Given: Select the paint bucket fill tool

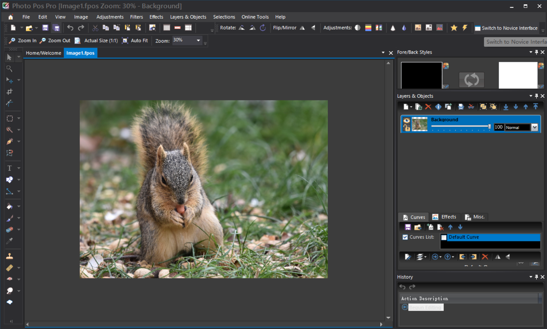Looking at the screenshot, I should tap(10, 206).
